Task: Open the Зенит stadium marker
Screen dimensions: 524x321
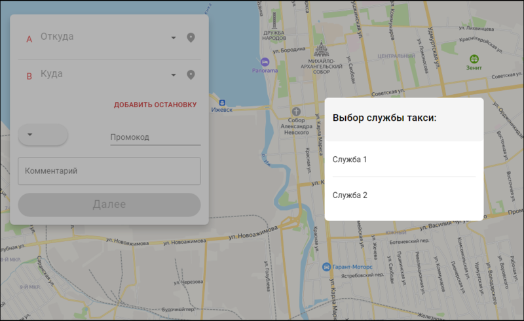Action: click(x=474, y=59)
